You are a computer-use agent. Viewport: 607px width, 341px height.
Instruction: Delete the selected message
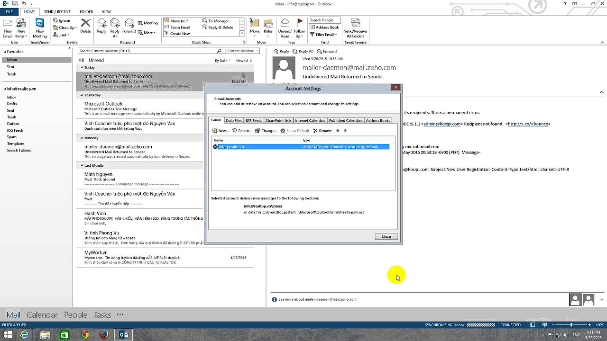click(85, 26)
